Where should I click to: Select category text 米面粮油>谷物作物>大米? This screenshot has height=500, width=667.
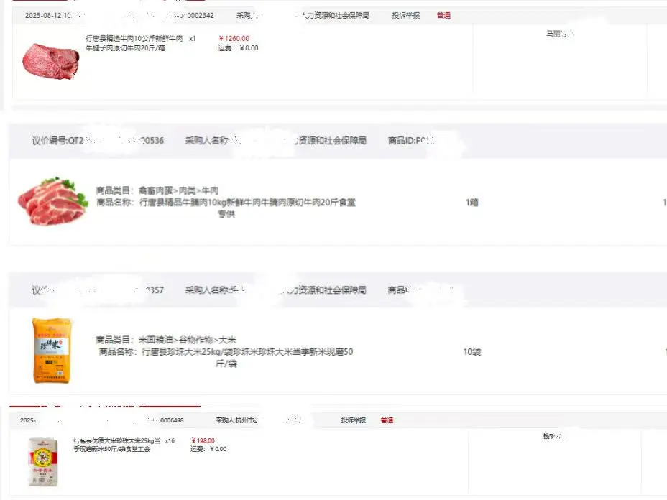(x=187, y=340)
